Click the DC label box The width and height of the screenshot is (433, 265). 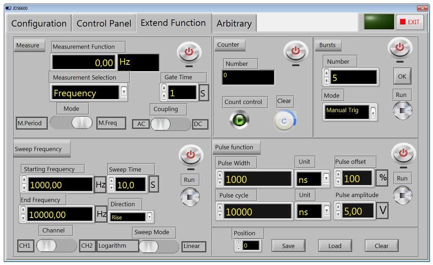pyautogui.click(x=200, y=124)
